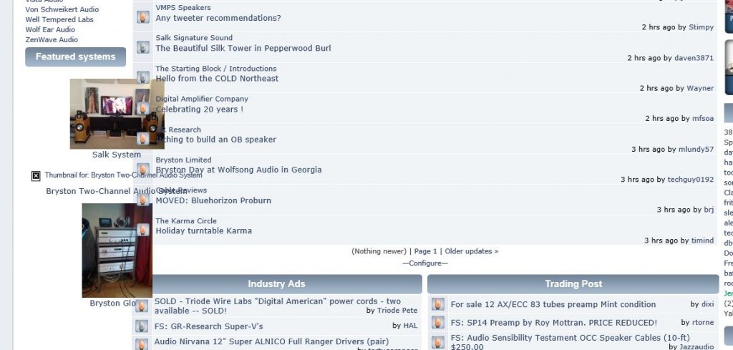
Task: Go to Salk Signature Sound board
Action: pyautogui.click(x=194, y=38)
